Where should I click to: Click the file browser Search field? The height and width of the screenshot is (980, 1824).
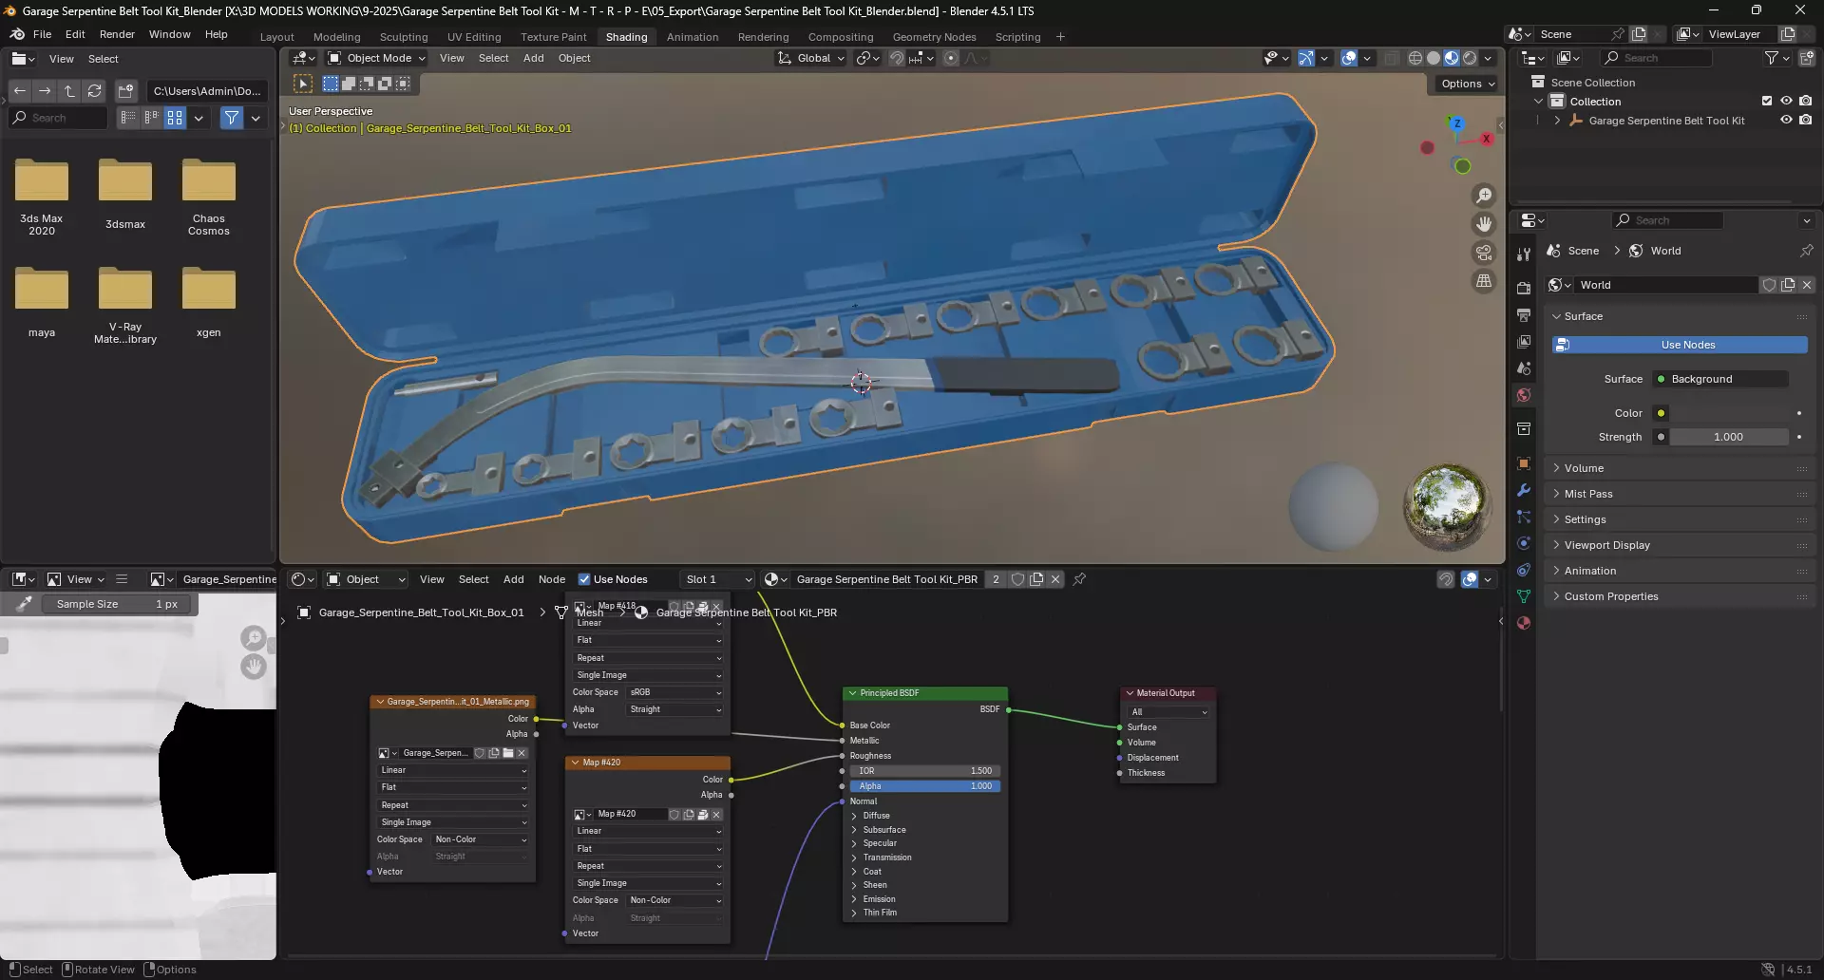[59, 118]
